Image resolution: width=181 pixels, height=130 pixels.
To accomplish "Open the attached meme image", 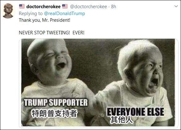I will 98,82.
